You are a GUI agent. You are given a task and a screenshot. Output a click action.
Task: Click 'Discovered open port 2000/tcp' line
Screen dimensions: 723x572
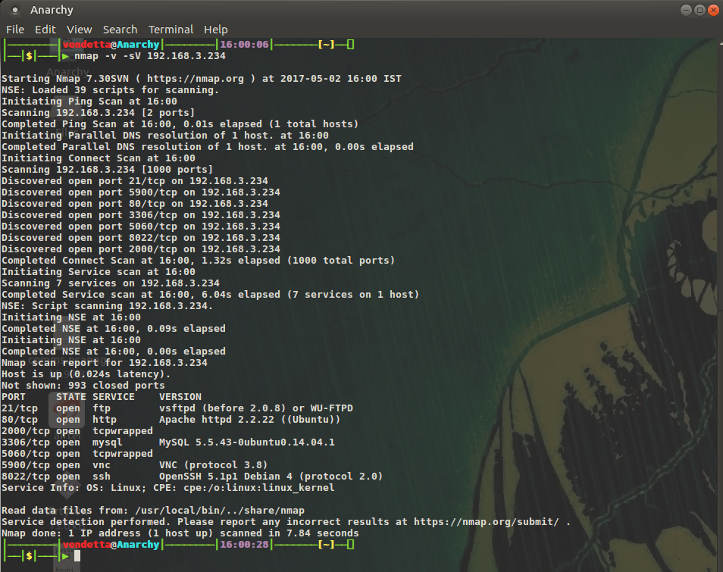pyautogui.click(x=141, y=249)
